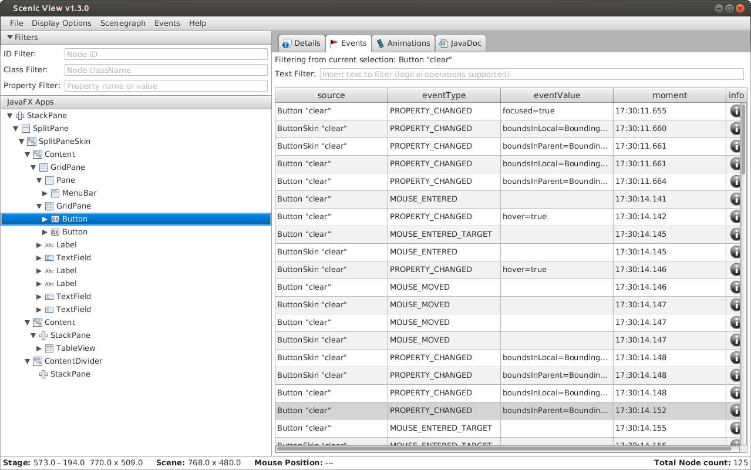This screenshot has width=751, height=470.
Task: Focus the events Text Filter field
Action: click(532, 75)
